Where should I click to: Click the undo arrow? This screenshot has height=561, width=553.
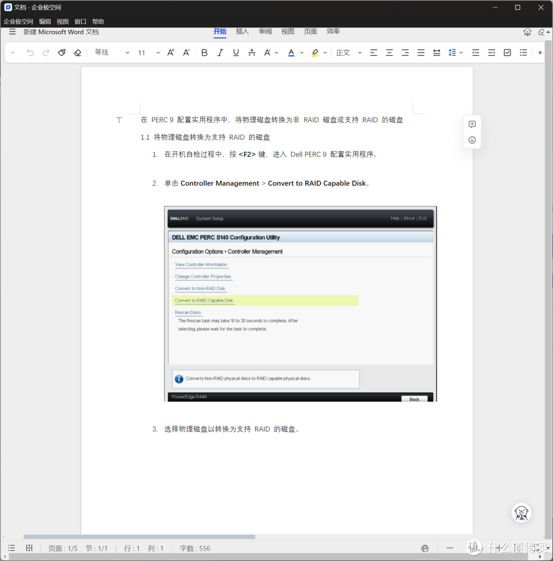click(x=30, y=52)
